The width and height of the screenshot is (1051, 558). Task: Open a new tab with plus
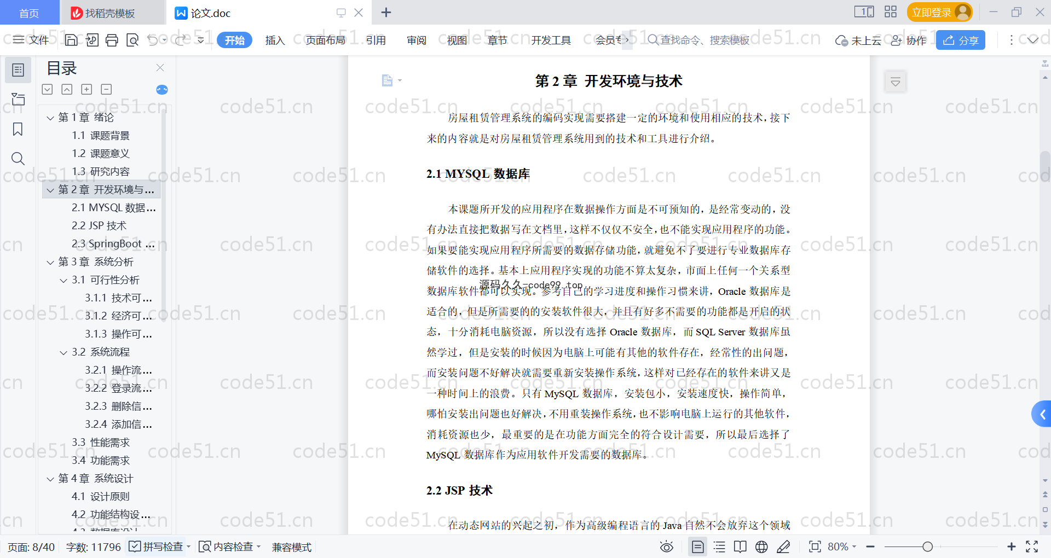tap(386, 13)
